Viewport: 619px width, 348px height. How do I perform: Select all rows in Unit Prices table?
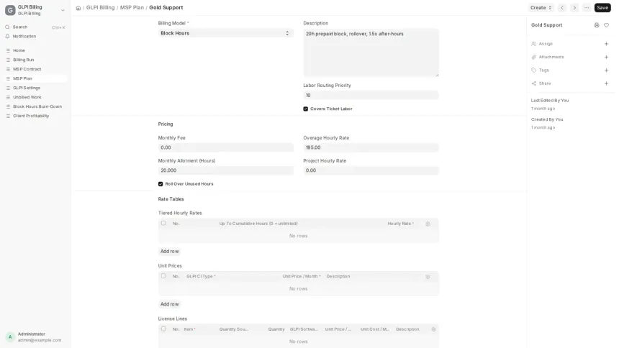click(163, 276)
